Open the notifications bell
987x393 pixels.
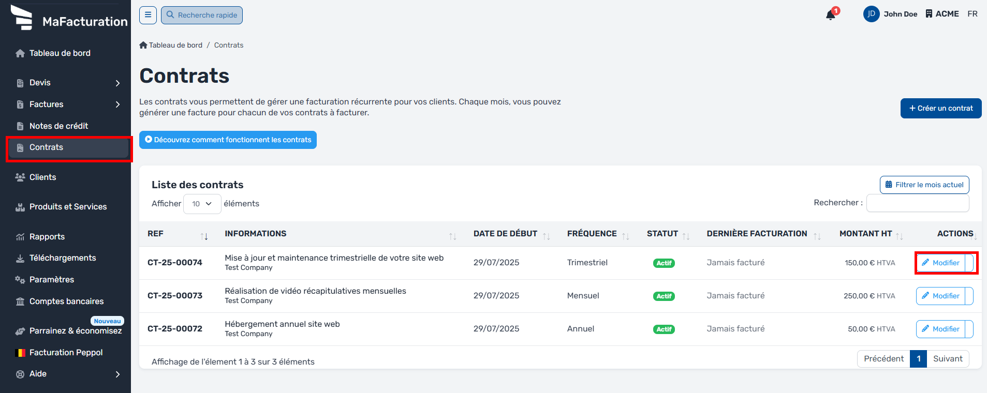[831, 15]
